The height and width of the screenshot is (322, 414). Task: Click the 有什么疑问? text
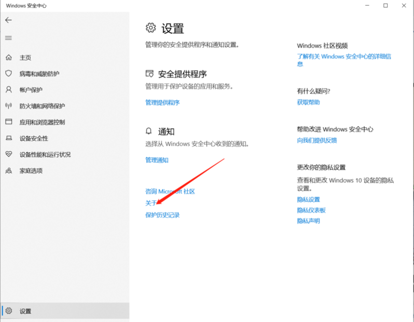click(x=313, y=91)
